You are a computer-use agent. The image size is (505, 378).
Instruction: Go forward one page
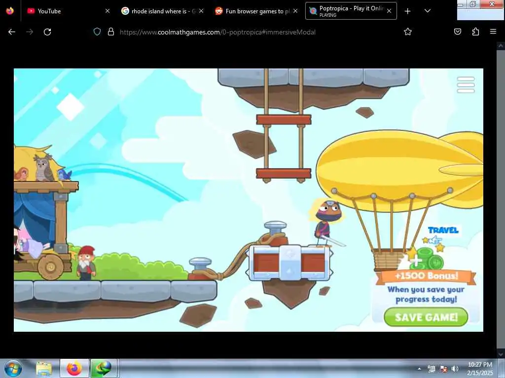tap(30, 32)
